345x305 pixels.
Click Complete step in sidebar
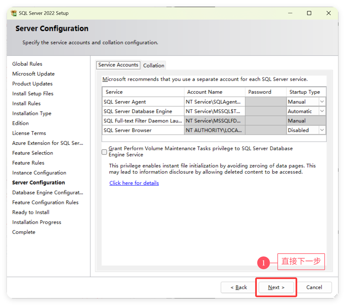coord(24,232)
